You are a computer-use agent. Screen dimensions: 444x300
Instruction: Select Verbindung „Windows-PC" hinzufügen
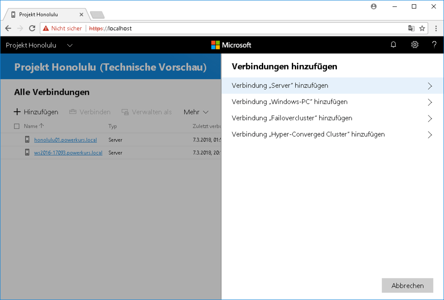[333, 102]
